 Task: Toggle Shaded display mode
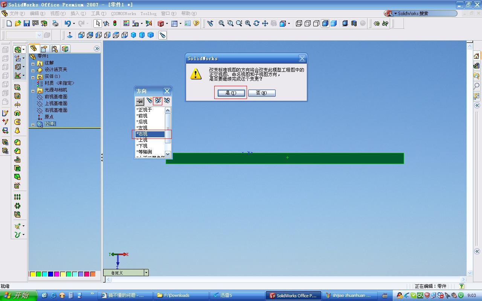334,23
